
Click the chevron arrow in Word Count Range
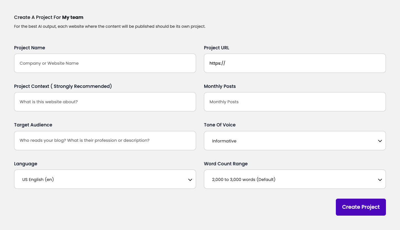coord(380,180)
